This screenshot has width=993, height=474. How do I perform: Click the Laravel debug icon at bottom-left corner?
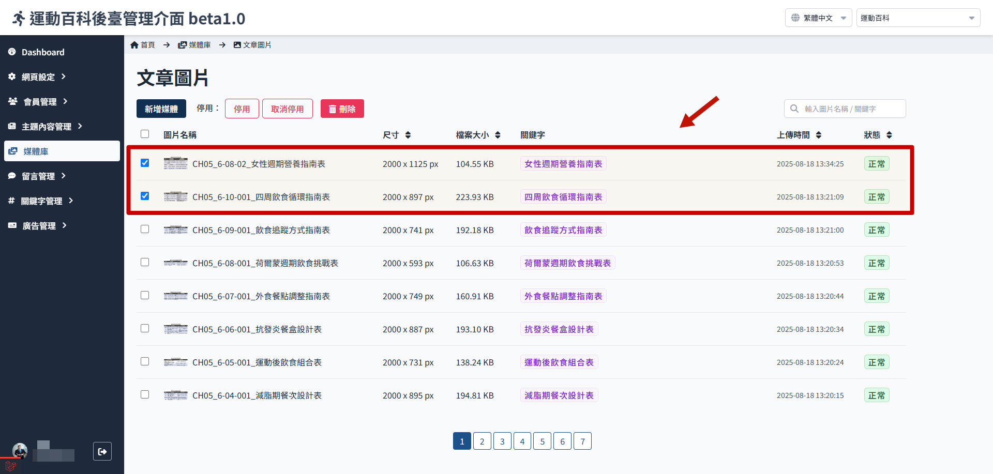pyautogui.click(x=10, y=466)
